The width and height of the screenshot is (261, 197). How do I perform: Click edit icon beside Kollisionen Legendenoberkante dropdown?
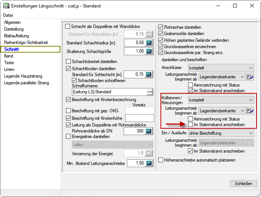coord(250,110)
